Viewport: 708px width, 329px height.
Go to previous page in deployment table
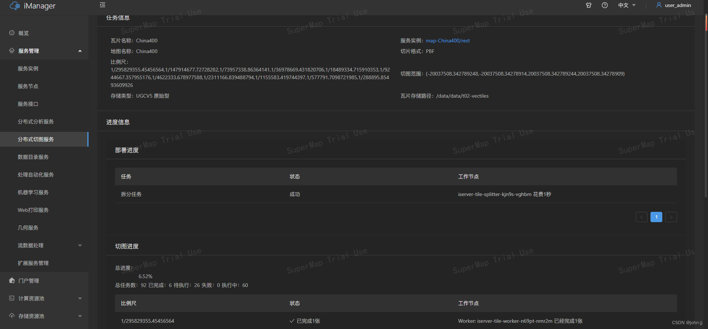coord(642,217)
